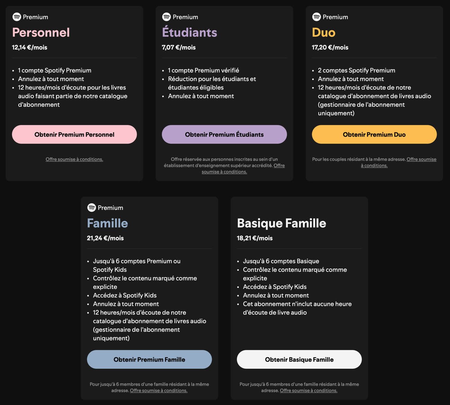Choose Obtenir Premium Étudiants button
Screen dimensions: 450x405
coord(224,135)
